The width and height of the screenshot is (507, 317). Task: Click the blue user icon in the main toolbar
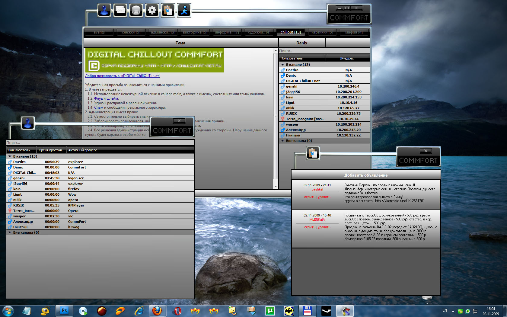tap(104, 11)
